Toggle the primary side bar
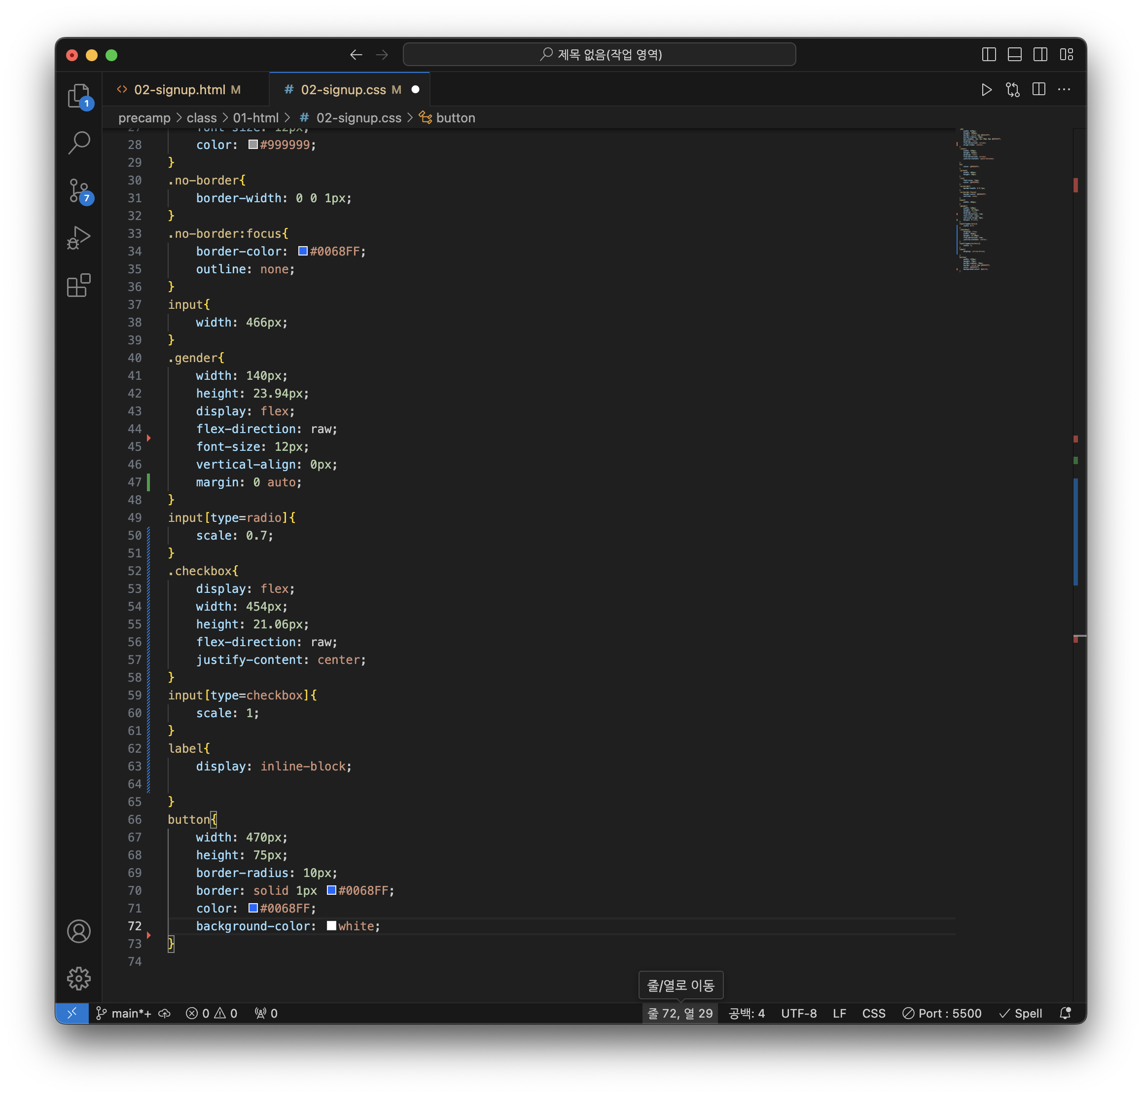The height and width of the screenshot is (1097, 1142). pyautogui.click(x=989, y=55)
